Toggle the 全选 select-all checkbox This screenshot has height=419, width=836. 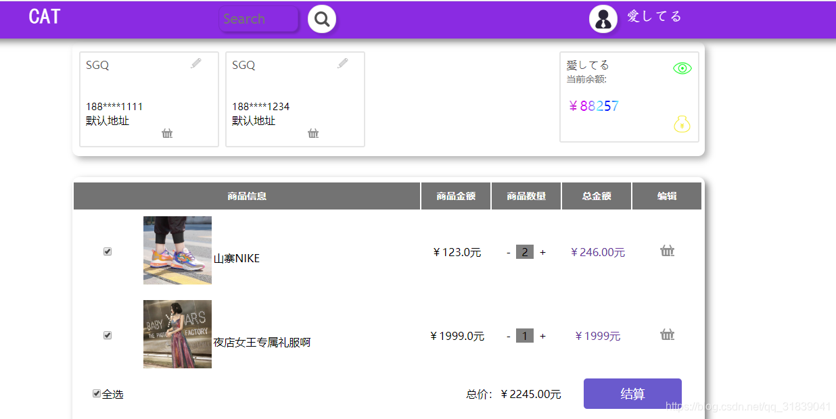tap(97, 393)
